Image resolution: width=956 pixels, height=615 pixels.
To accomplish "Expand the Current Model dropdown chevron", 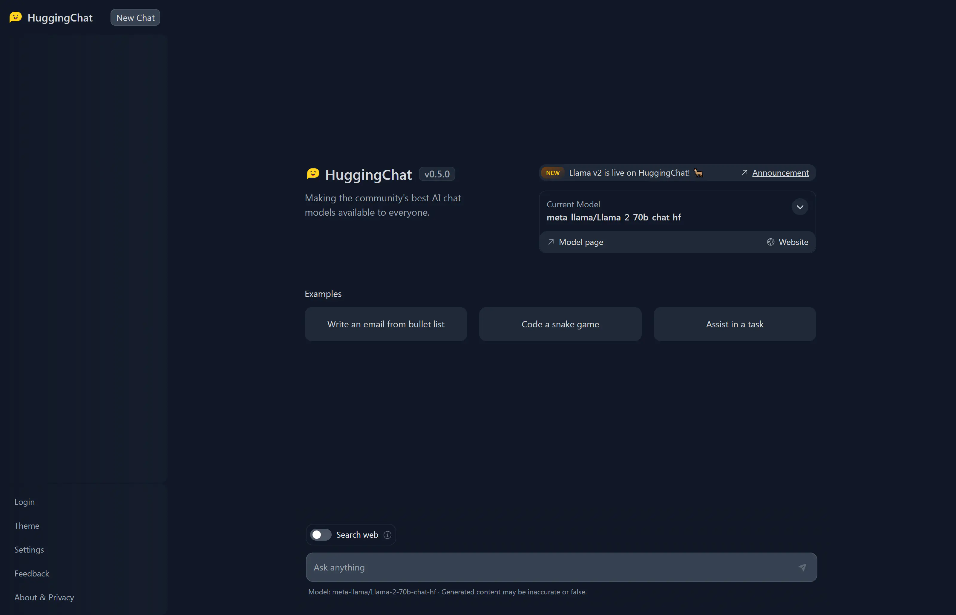I will 800,207.
